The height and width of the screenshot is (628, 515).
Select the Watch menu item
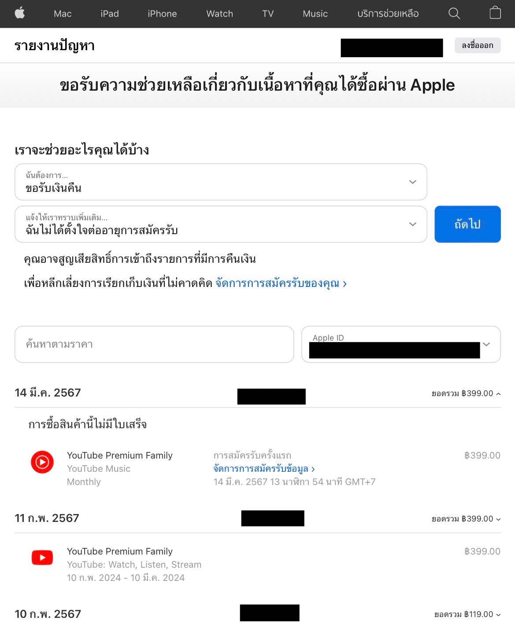(x=219, y=14)
